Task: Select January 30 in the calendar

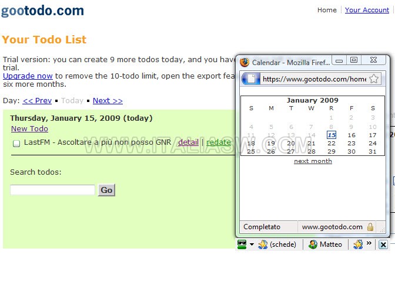Action: (x=352, y=152)
